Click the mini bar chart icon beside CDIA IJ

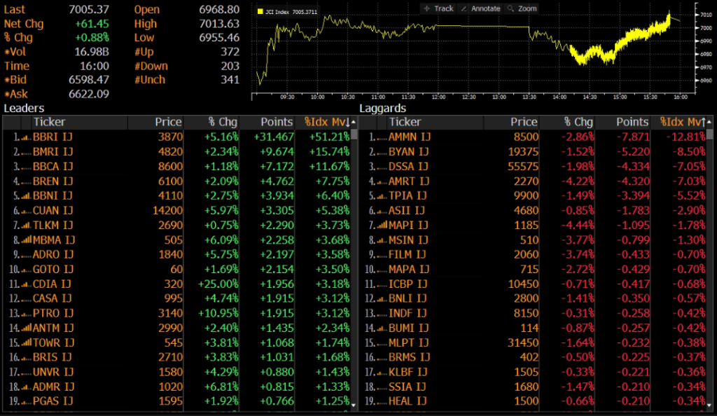pyautogui.click(x=26, y=284)
